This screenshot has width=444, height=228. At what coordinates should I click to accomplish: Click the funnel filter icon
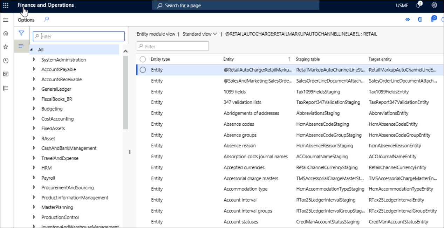pyautogui.click(x=21, y=33)
